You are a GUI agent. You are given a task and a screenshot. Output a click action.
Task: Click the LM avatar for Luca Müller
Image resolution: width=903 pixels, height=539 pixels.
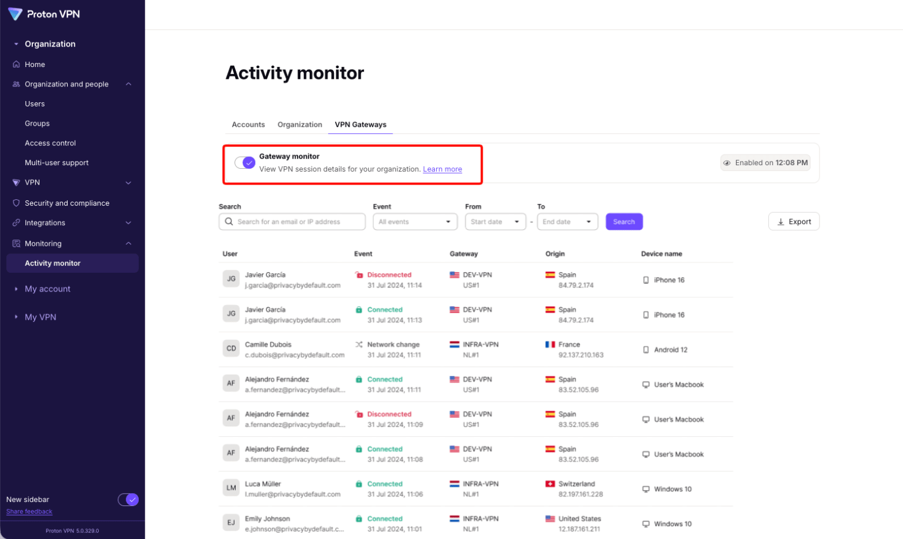231,488
